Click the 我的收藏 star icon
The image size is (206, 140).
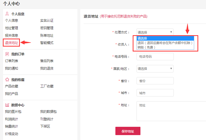coord(7,80)
